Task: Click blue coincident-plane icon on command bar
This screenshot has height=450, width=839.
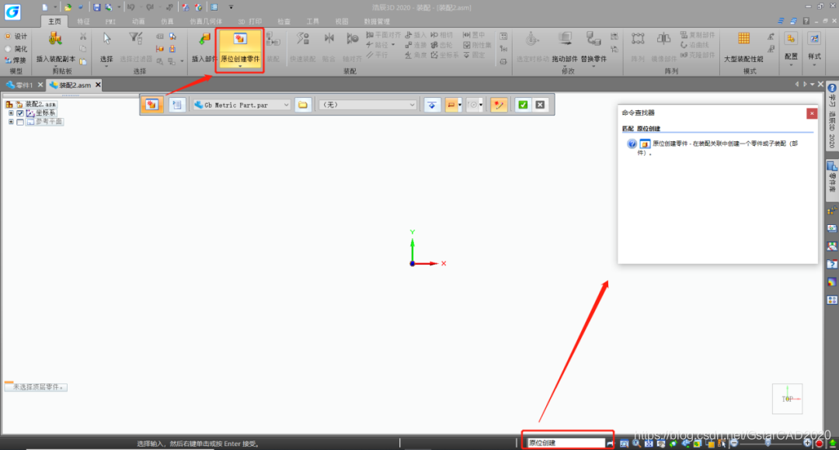Action: pyautogui.click(x=432, y=105)
